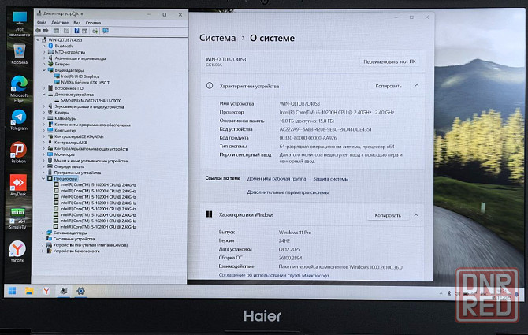The width and height of the screenshot is (528, 335).
Task: Expand the Клавиатуры category
Action: coord(44,118)
